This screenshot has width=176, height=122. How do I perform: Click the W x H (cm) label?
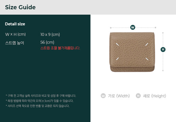(15, 34)
